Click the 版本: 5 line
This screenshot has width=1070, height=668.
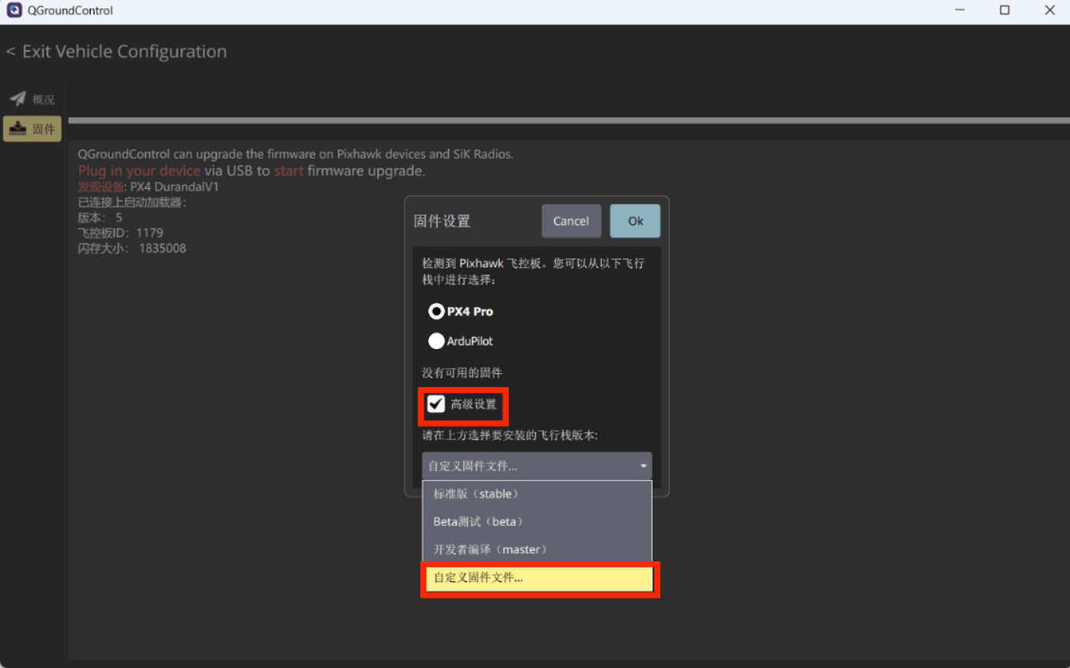[x=100, y=217]
